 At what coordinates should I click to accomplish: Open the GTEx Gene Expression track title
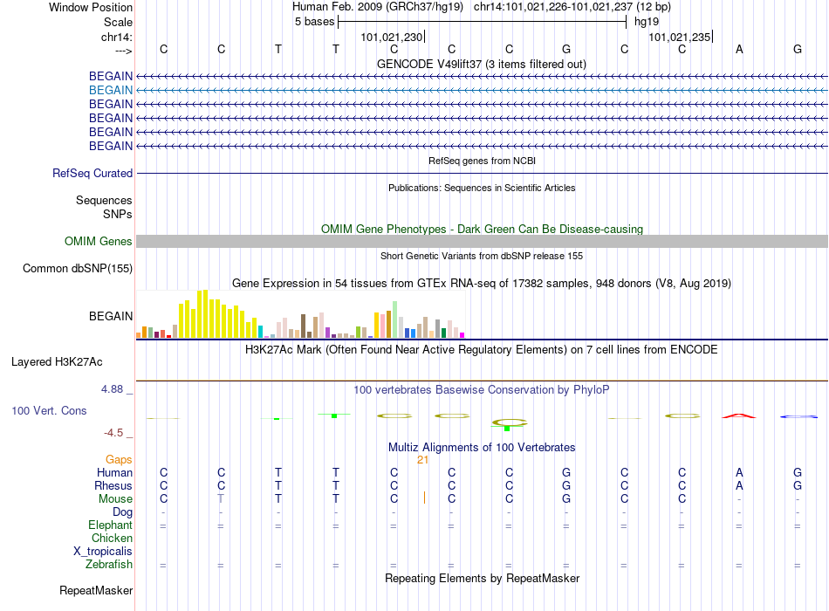(x=482, y=283)
